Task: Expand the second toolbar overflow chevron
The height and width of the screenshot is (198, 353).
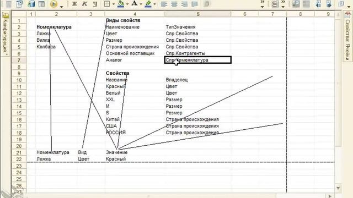Action: [283, 4]
